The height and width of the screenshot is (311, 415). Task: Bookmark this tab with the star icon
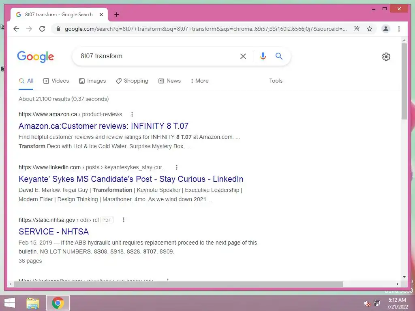[370, 29]
